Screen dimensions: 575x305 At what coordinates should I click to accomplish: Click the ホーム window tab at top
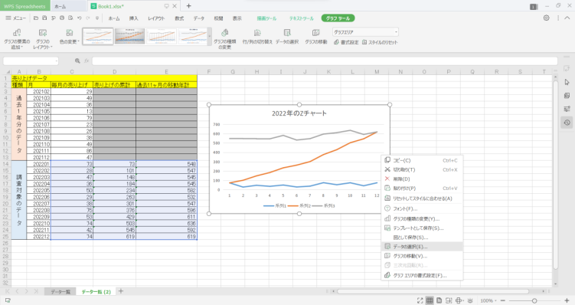[x=69, y=6]
